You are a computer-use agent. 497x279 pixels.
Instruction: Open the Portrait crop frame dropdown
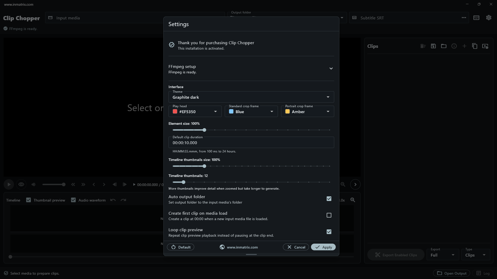tap(308, 111)
